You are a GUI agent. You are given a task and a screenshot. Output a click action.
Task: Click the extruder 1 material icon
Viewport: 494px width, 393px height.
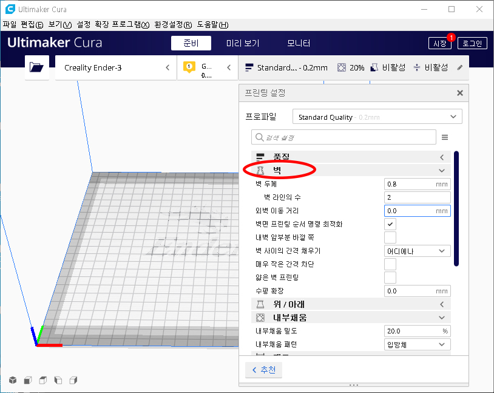(x=189, y=67)
